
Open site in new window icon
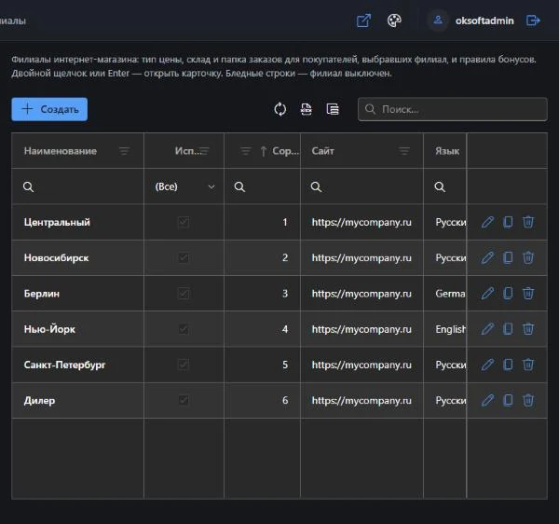(363, 21)
